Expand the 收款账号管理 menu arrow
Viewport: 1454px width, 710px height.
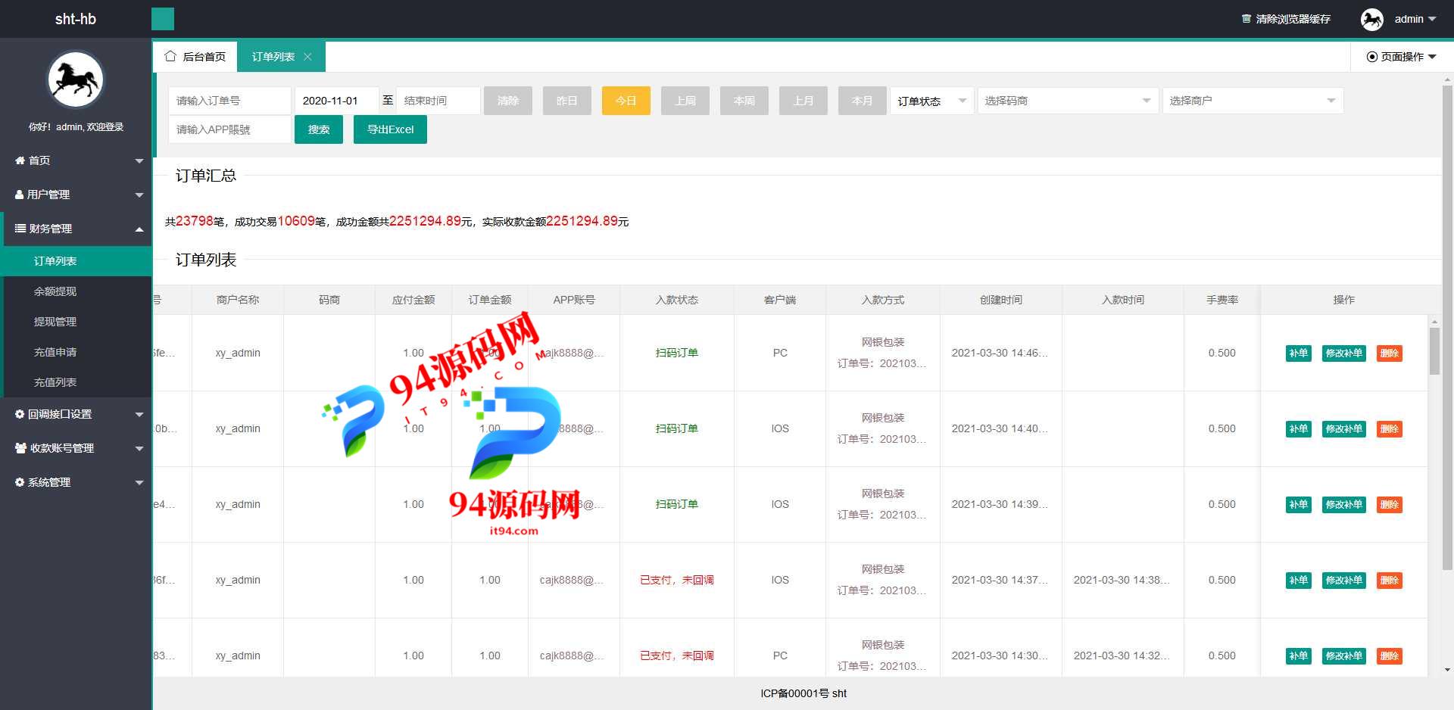point(139,449)
